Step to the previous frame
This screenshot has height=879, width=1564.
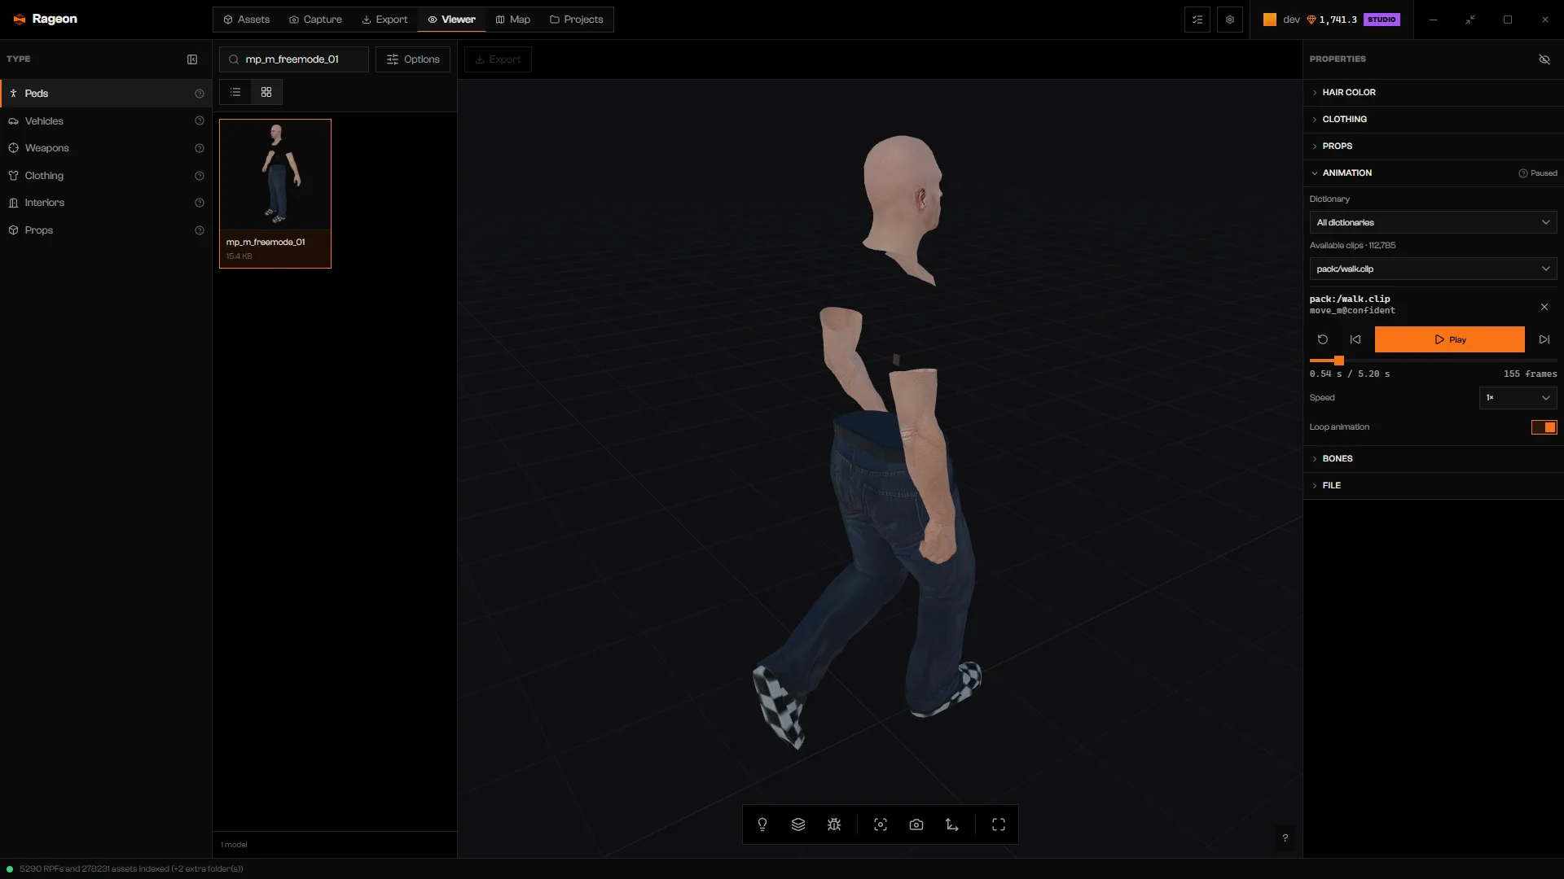[1355, 339]
